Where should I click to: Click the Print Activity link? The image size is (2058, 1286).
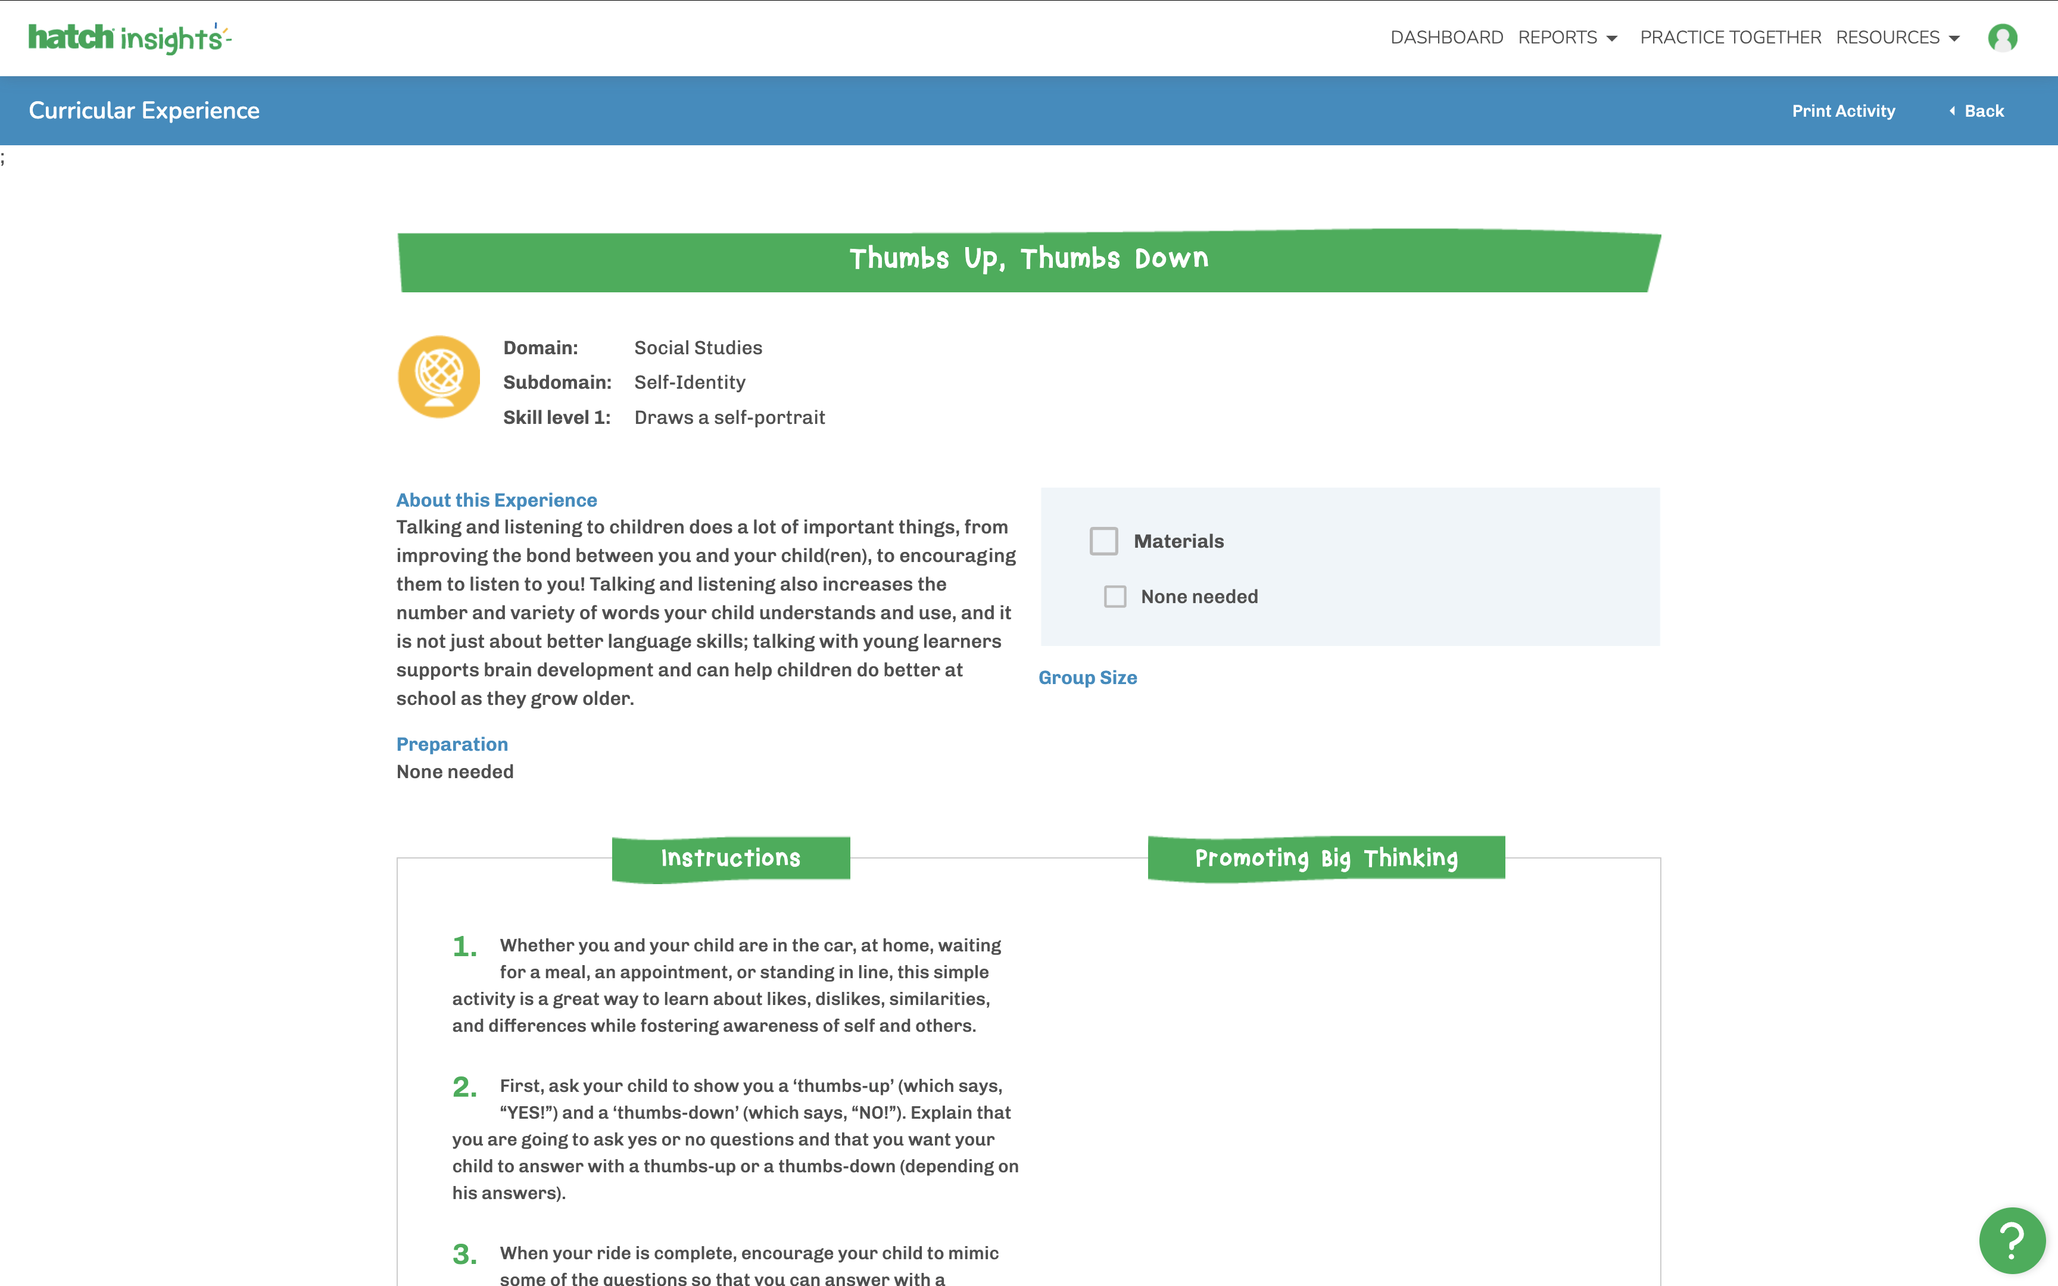[1843, 111]
